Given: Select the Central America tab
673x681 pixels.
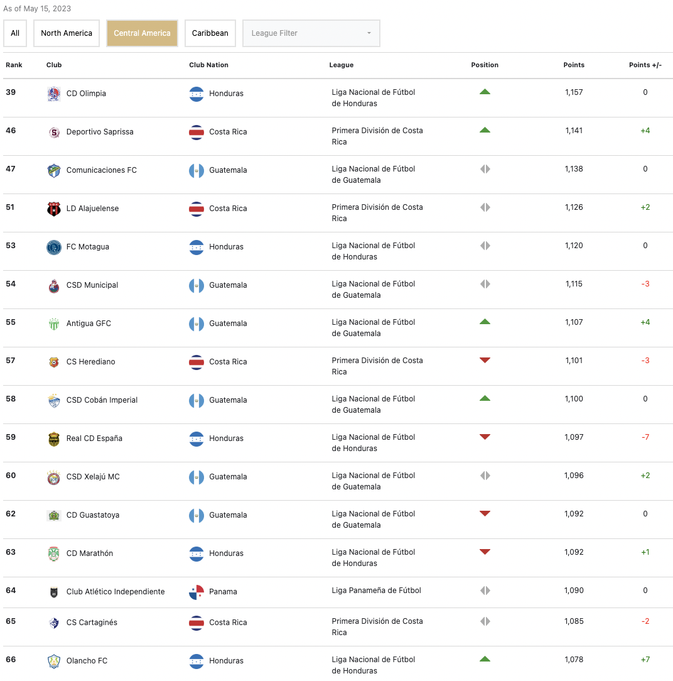Looking at the screenshot, I should pos(143,33).
